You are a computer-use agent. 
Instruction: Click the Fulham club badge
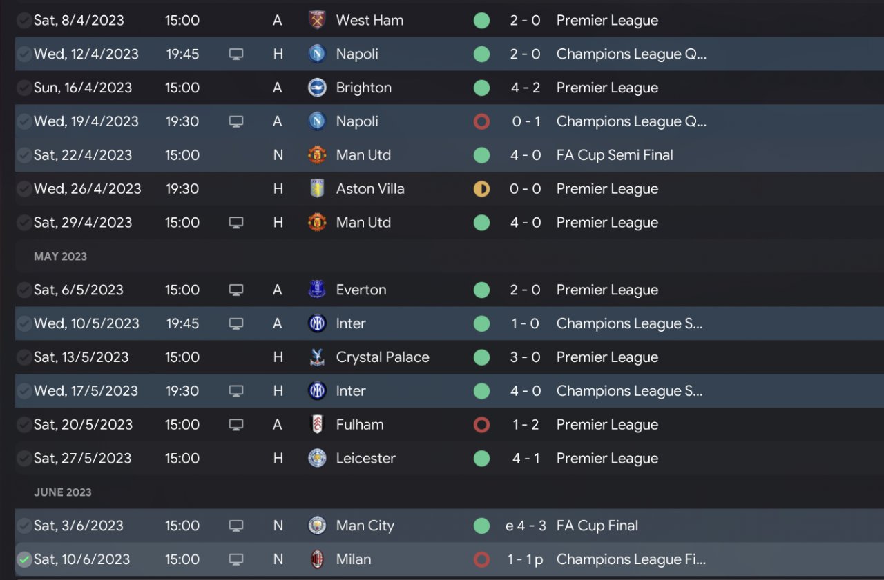317,424
